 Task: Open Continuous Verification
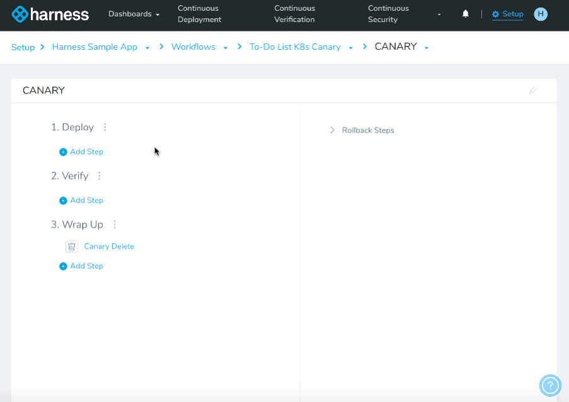pyautogui.click(x=295, y=14)
